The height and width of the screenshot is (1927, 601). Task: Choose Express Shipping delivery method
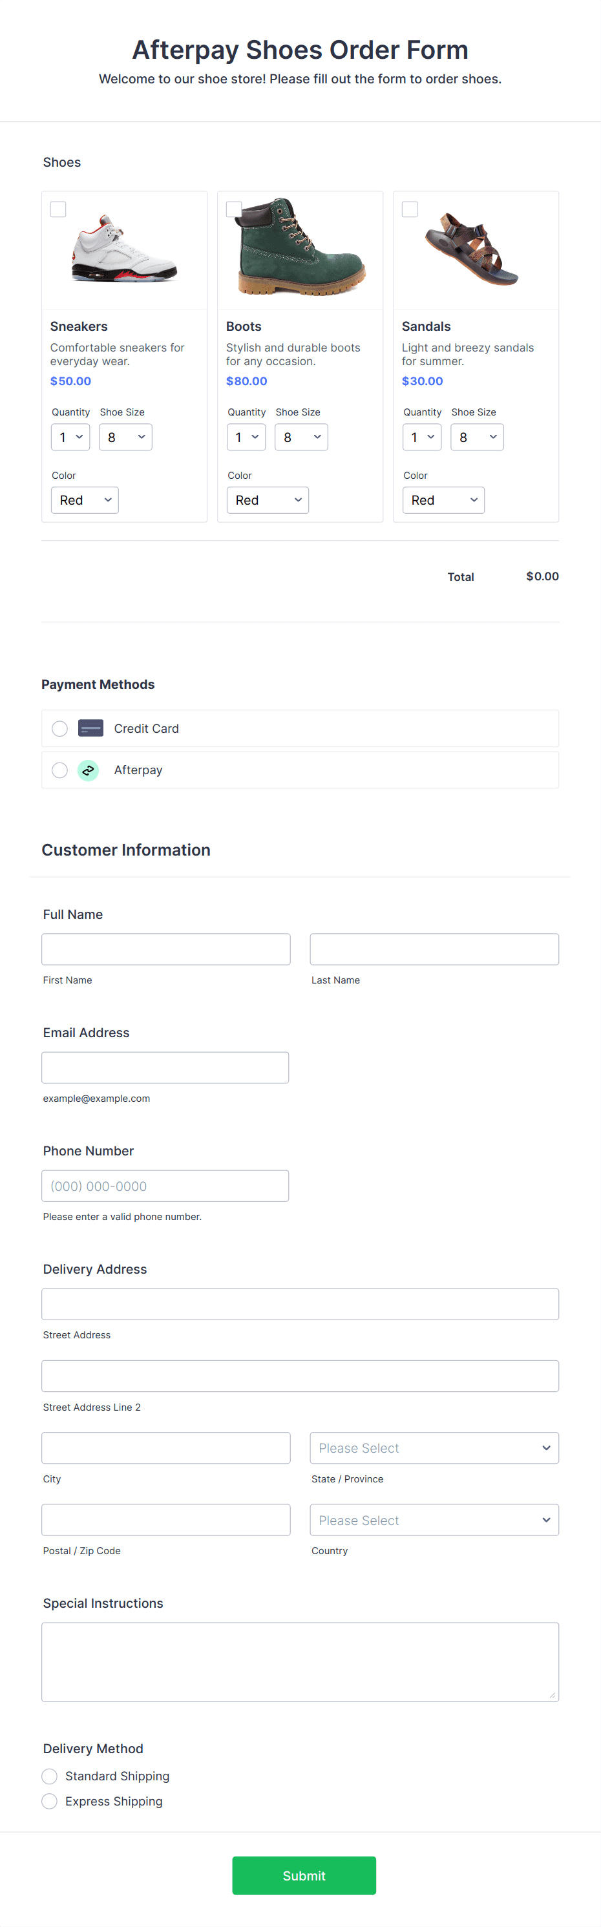(49, 1802)
